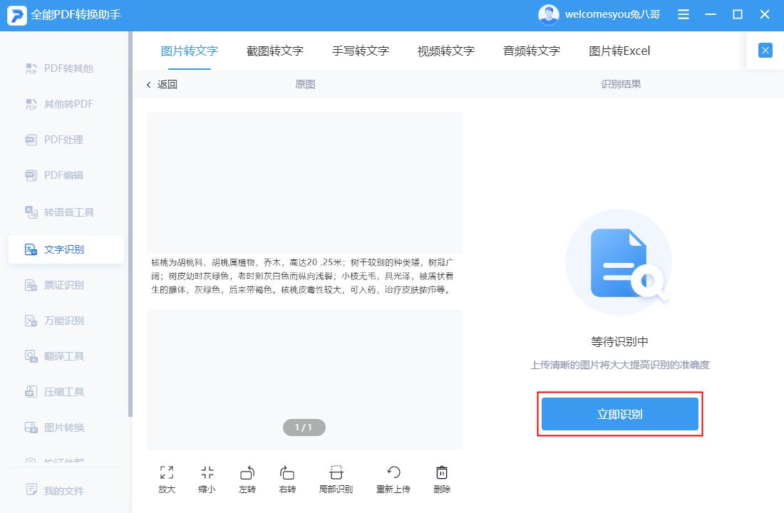Open the 万能识别 sidebar feature
The height and width of the screenshot is (513, 784).
[x=64, y=320]
